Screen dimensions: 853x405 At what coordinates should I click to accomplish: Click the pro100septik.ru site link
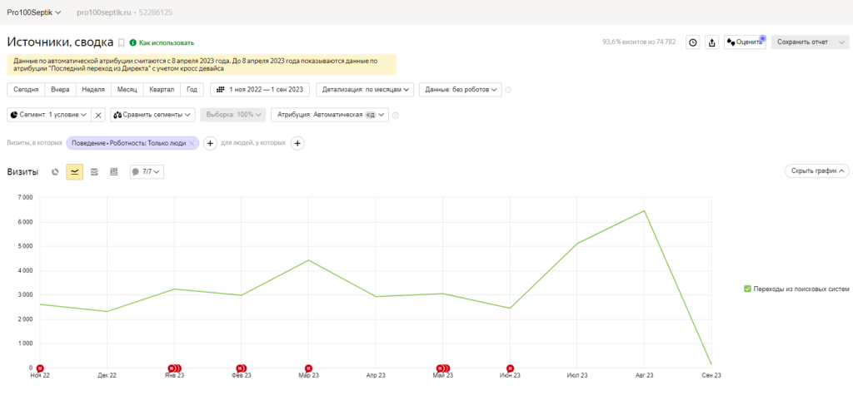pyautogui.click(x=104, y=12)
